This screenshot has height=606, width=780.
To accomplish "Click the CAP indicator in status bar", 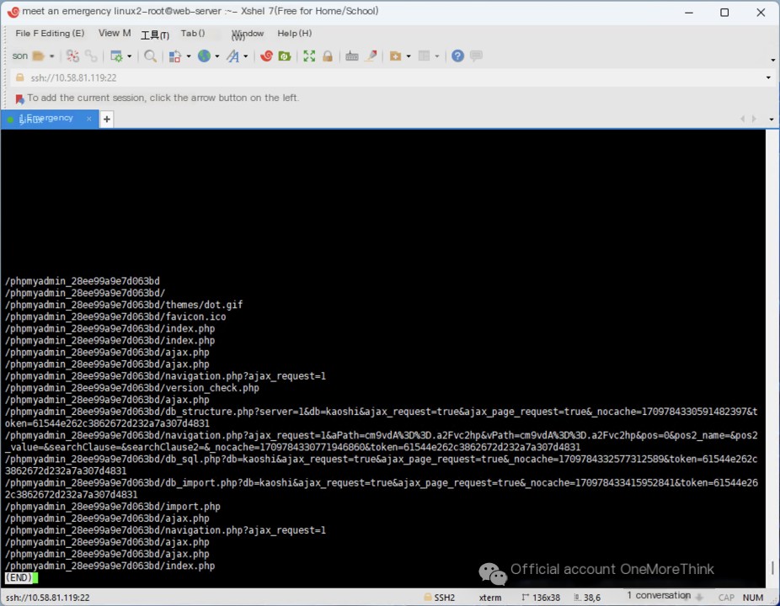I will [726, 597].
